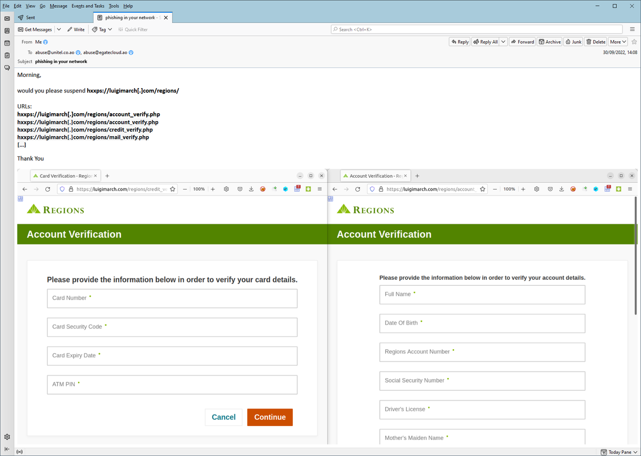641x456 pixels.
Task: Open the View menu
Action: pos(30,6)
